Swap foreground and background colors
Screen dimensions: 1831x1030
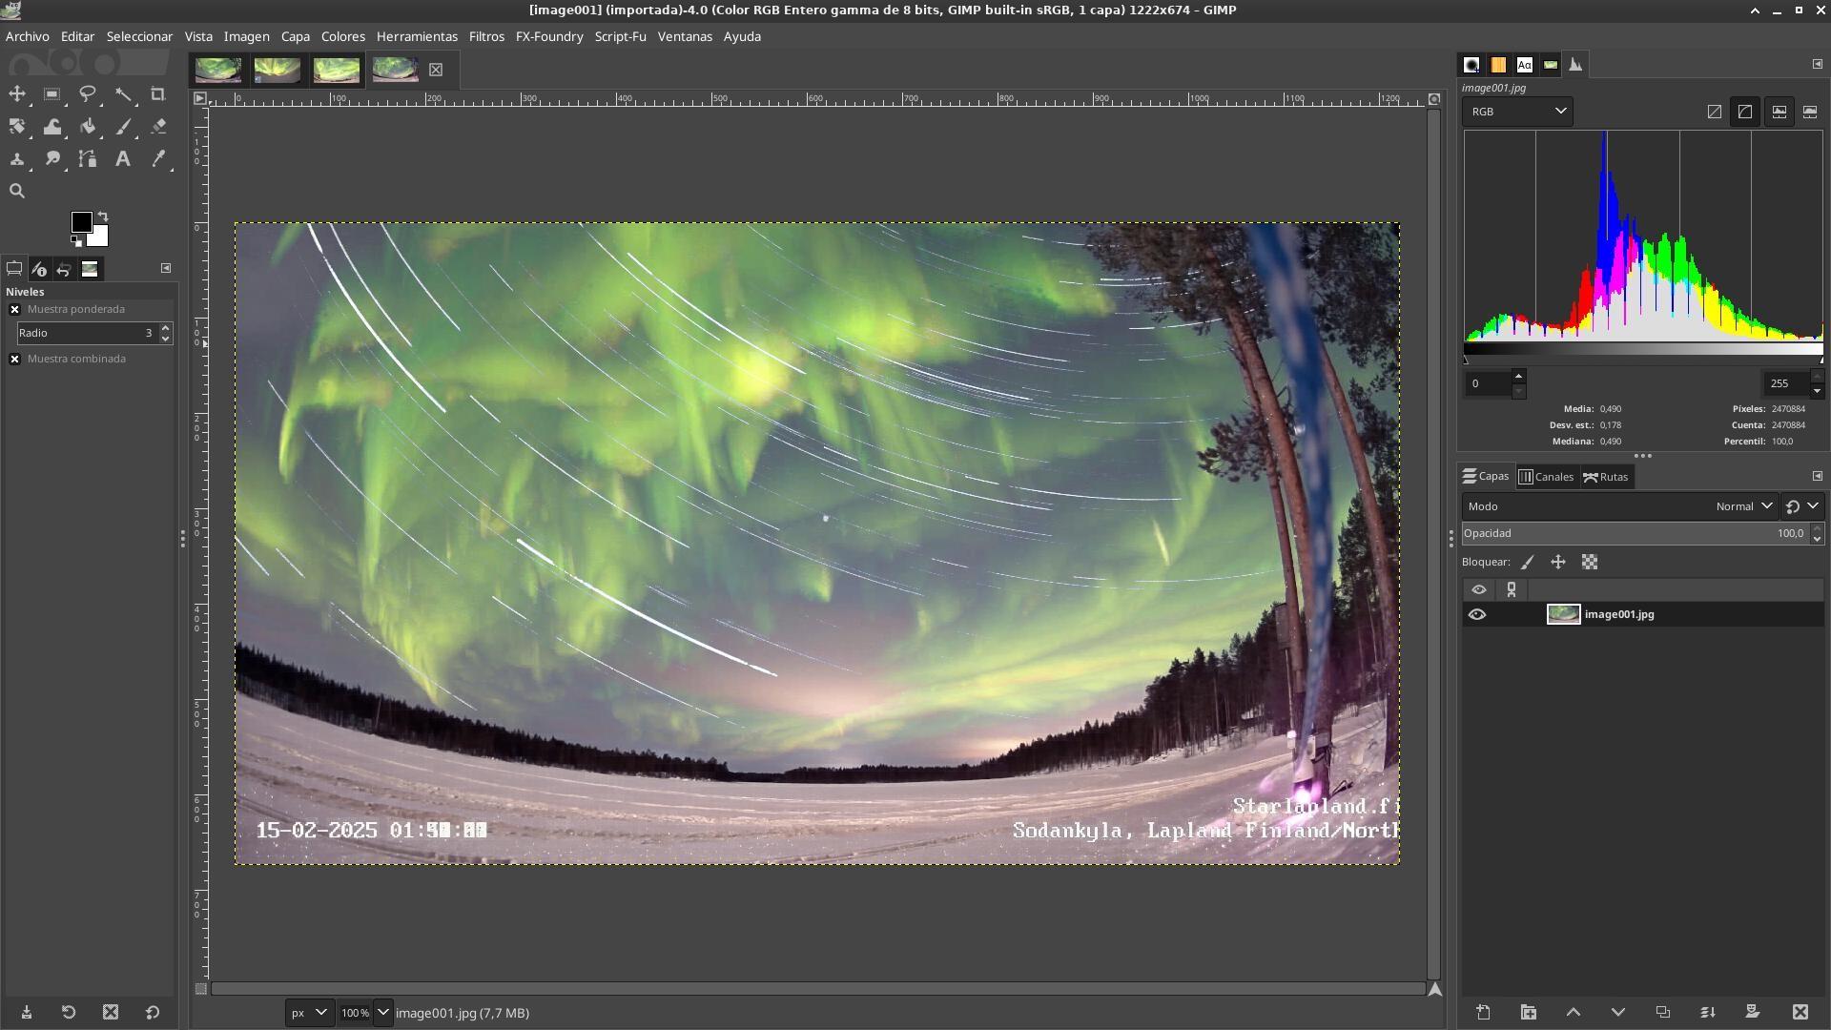click(x=103, y=216)
